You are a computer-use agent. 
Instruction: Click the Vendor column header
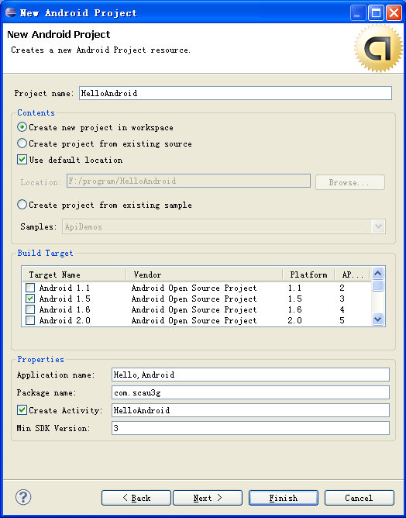(x=205, y=275)
